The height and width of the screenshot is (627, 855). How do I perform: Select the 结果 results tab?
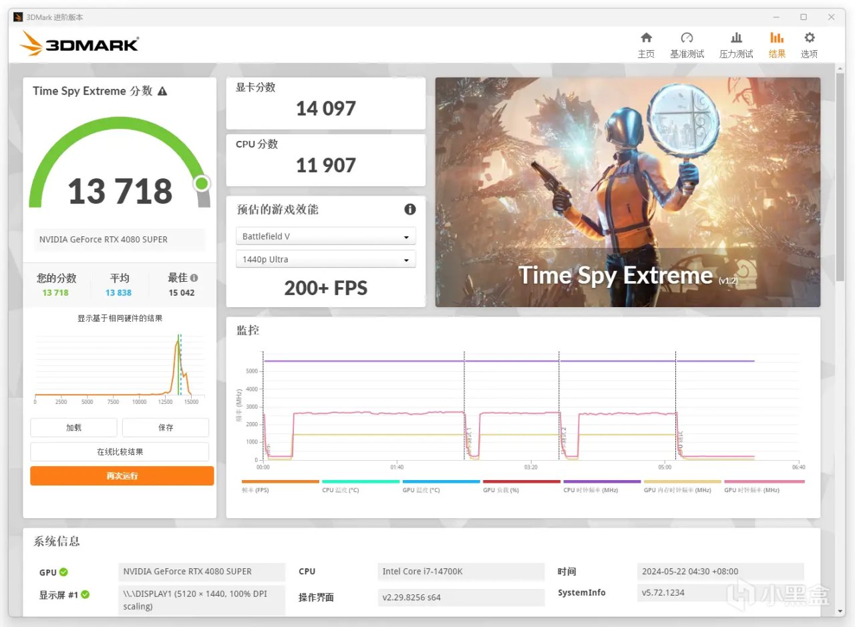[x=777, y=45]
